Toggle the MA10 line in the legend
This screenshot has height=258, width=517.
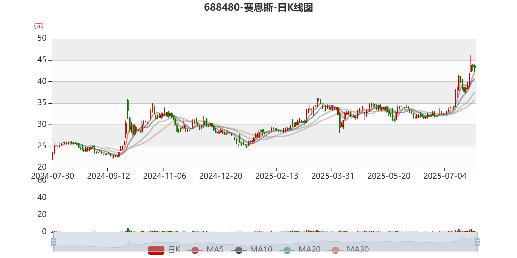tap(251, 250)
